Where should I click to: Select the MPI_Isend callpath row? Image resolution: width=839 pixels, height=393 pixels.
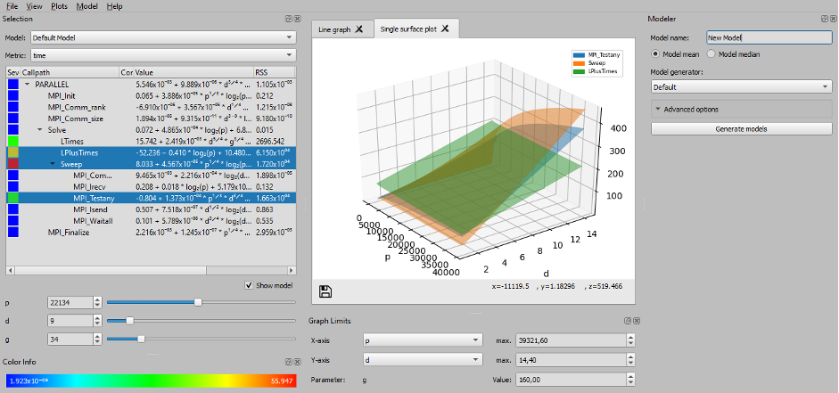(151, 209)
